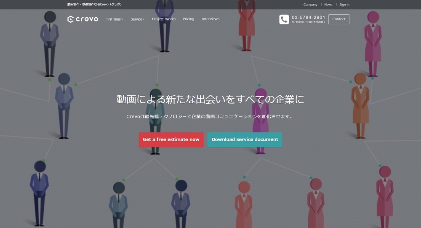Click the Crevo logo
Screen dimensions: 421x228
[83, 19]
